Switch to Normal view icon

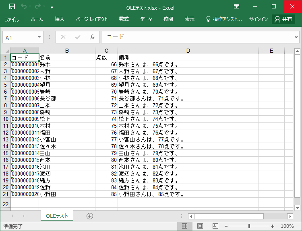184,226
